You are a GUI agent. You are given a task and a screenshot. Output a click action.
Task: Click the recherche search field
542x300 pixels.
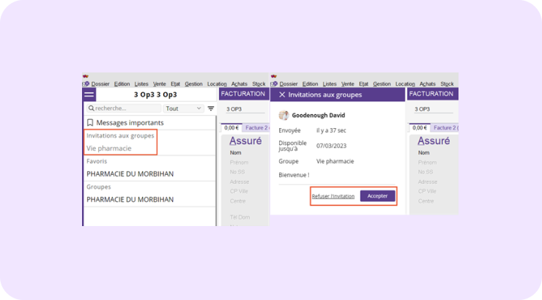point(128,108)
